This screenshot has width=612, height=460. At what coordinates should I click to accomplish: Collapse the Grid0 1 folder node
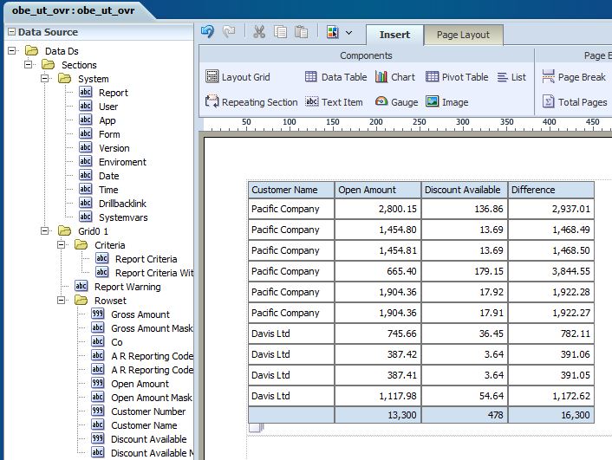tap(44, 231)
